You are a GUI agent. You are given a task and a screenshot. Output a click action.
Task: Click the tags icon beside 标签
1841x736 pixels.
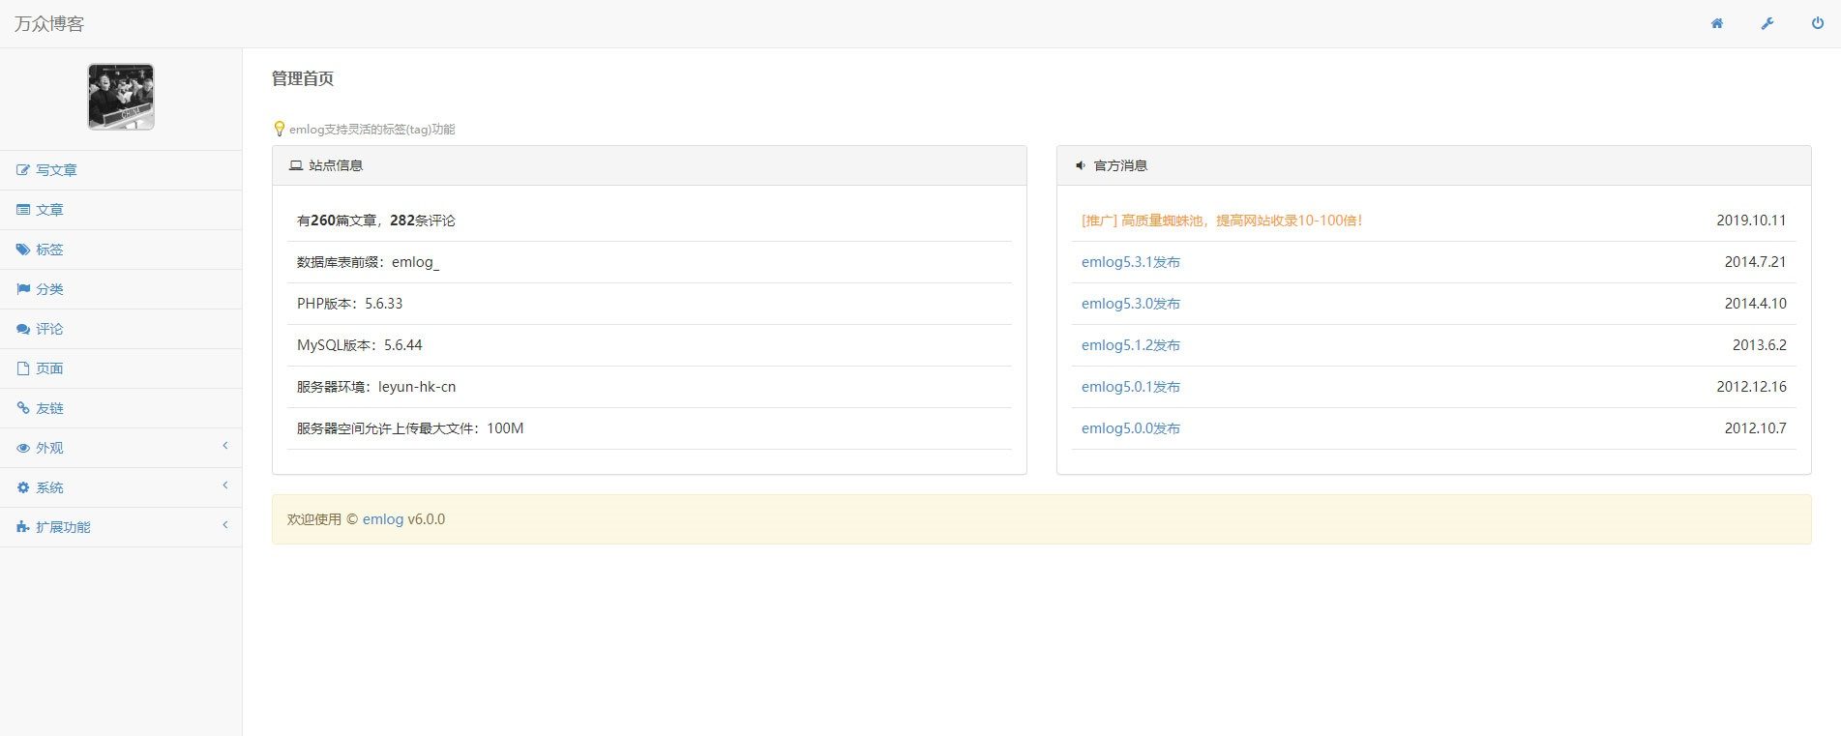point(23,250)
